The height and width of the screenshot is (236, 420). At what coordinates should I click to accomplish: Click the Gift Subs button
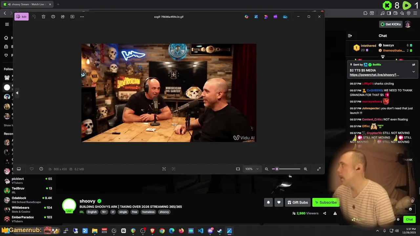coord(298,203)
